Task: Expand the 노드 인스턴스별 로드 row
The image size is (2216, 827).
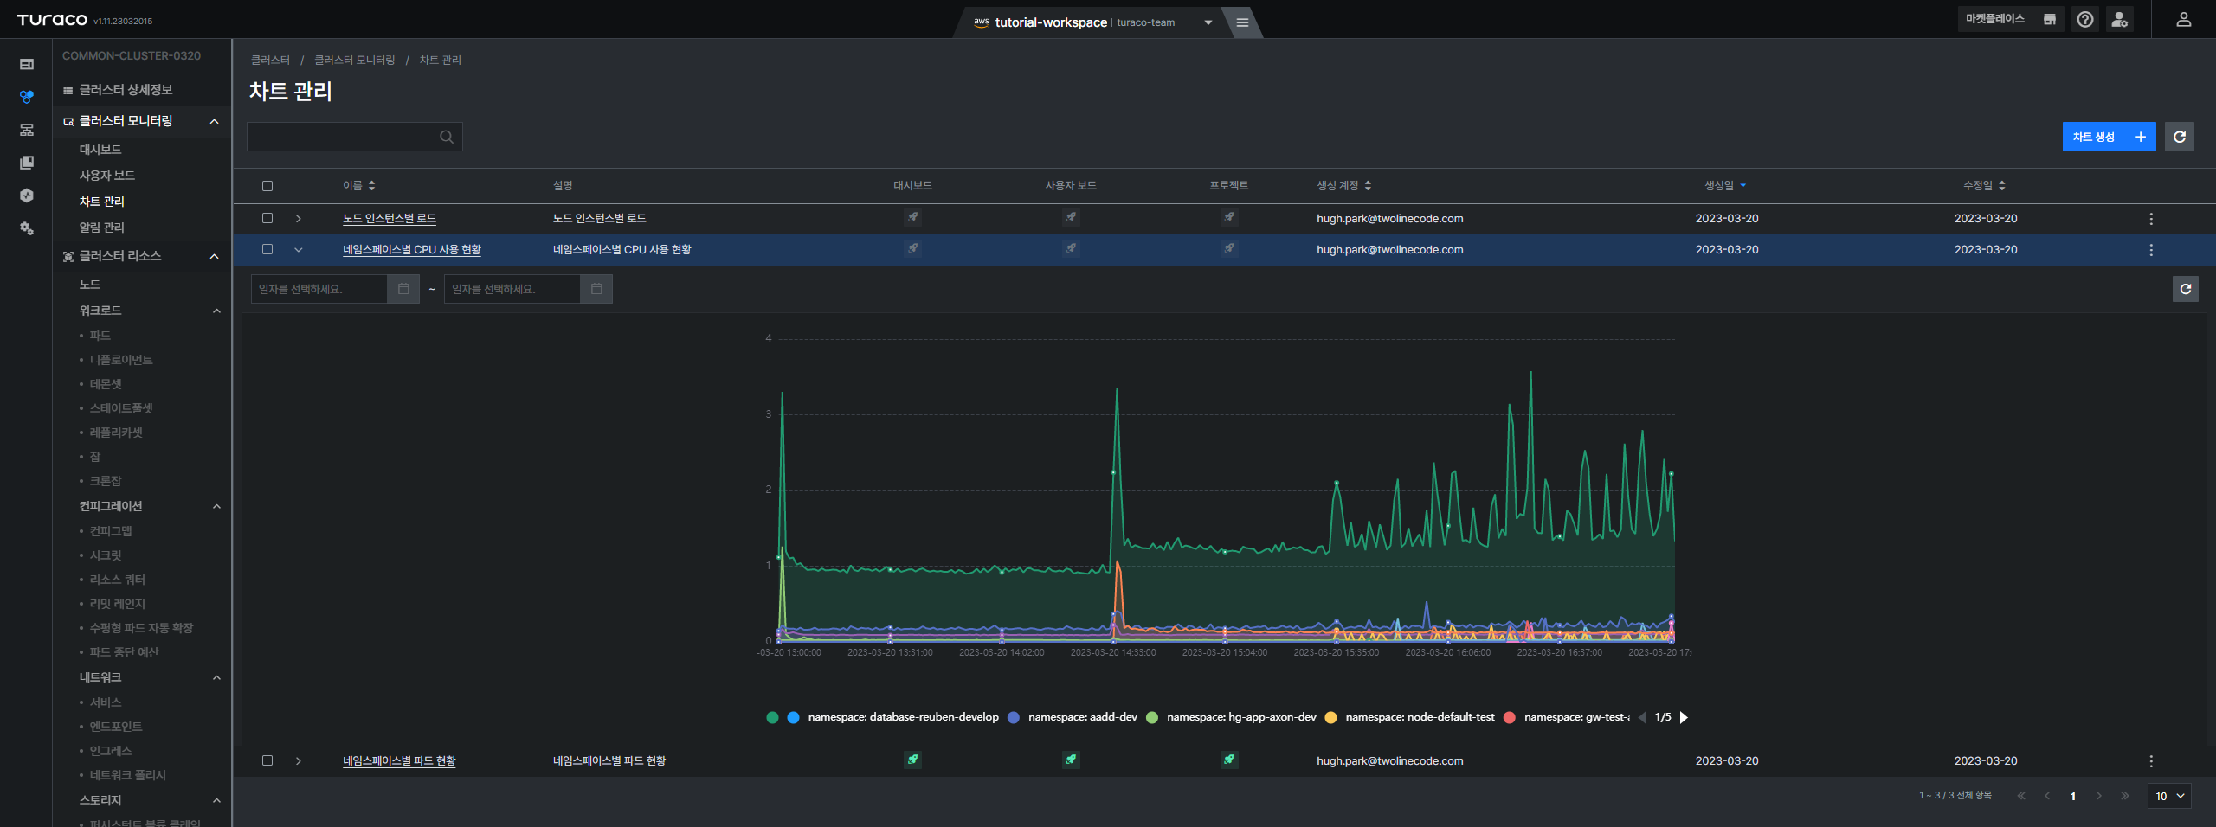Action: [299, 219]
